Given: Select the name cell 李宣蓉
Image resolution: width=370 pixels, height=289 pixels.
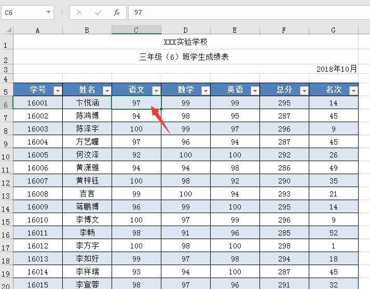Looking at the screenshot, I should click(87, 284).
